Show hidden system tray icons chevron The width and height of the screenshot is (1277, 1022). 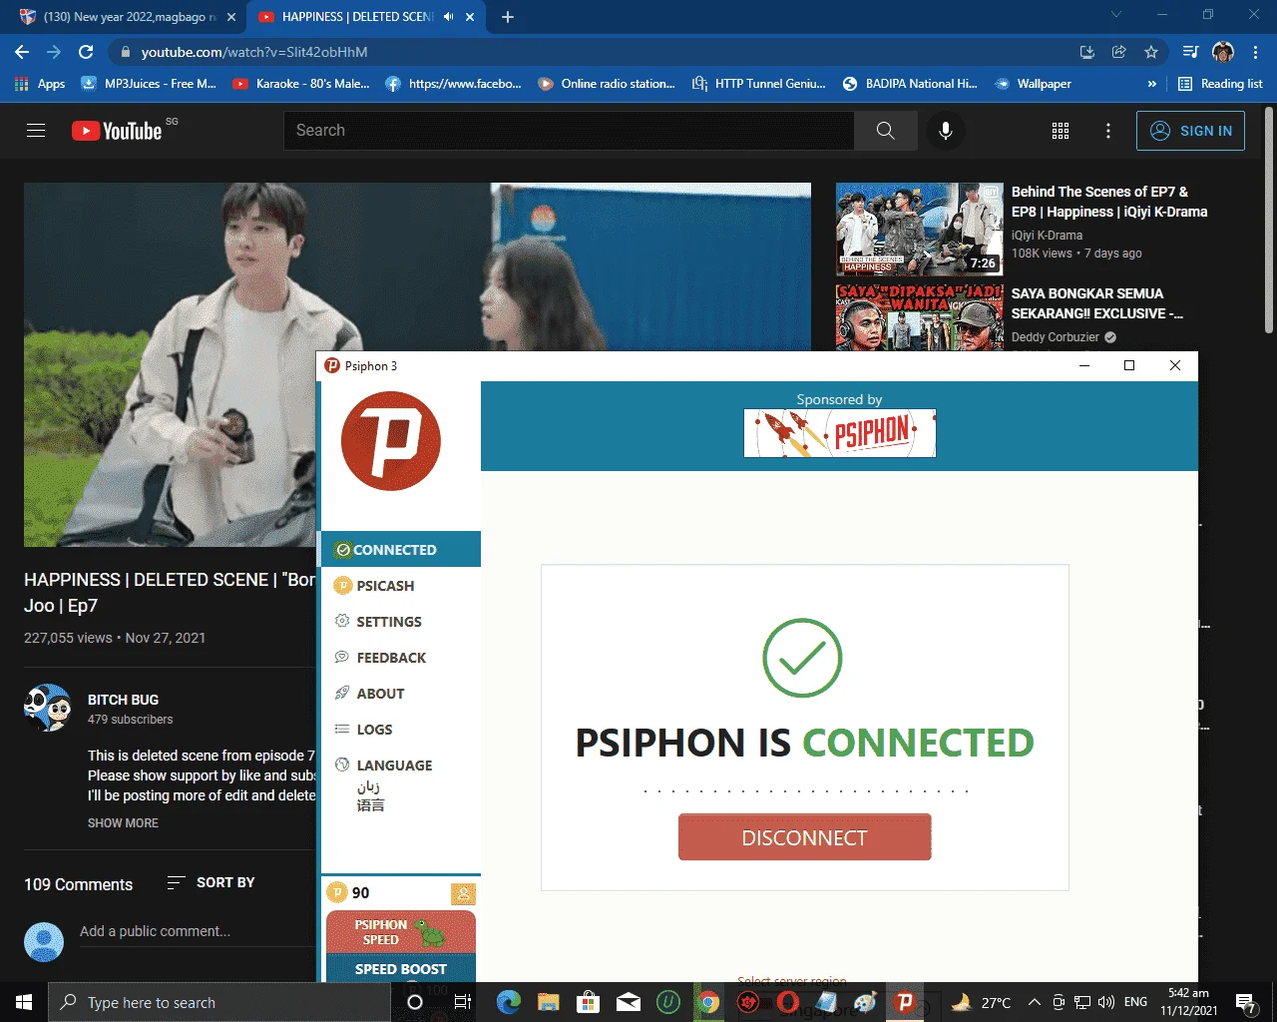coord(1035,1002)
